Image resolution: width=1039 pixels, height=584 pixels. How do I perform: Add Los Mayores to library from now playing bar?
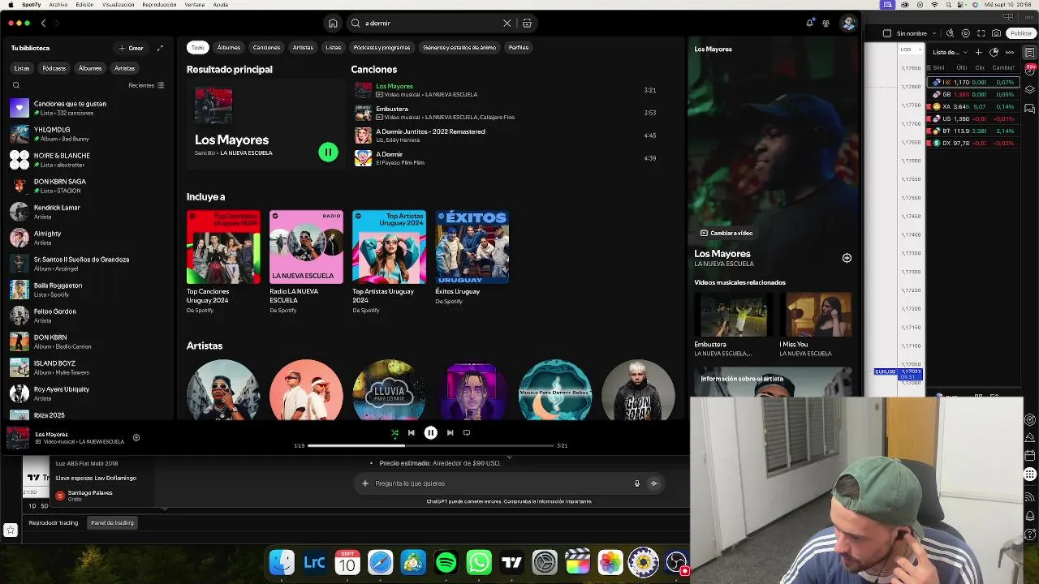(x=136, y=438)
